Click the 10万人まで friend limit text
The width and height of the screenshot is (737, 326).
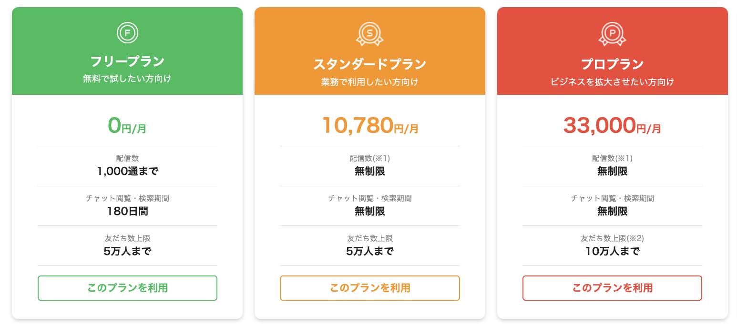pos(612,251)
